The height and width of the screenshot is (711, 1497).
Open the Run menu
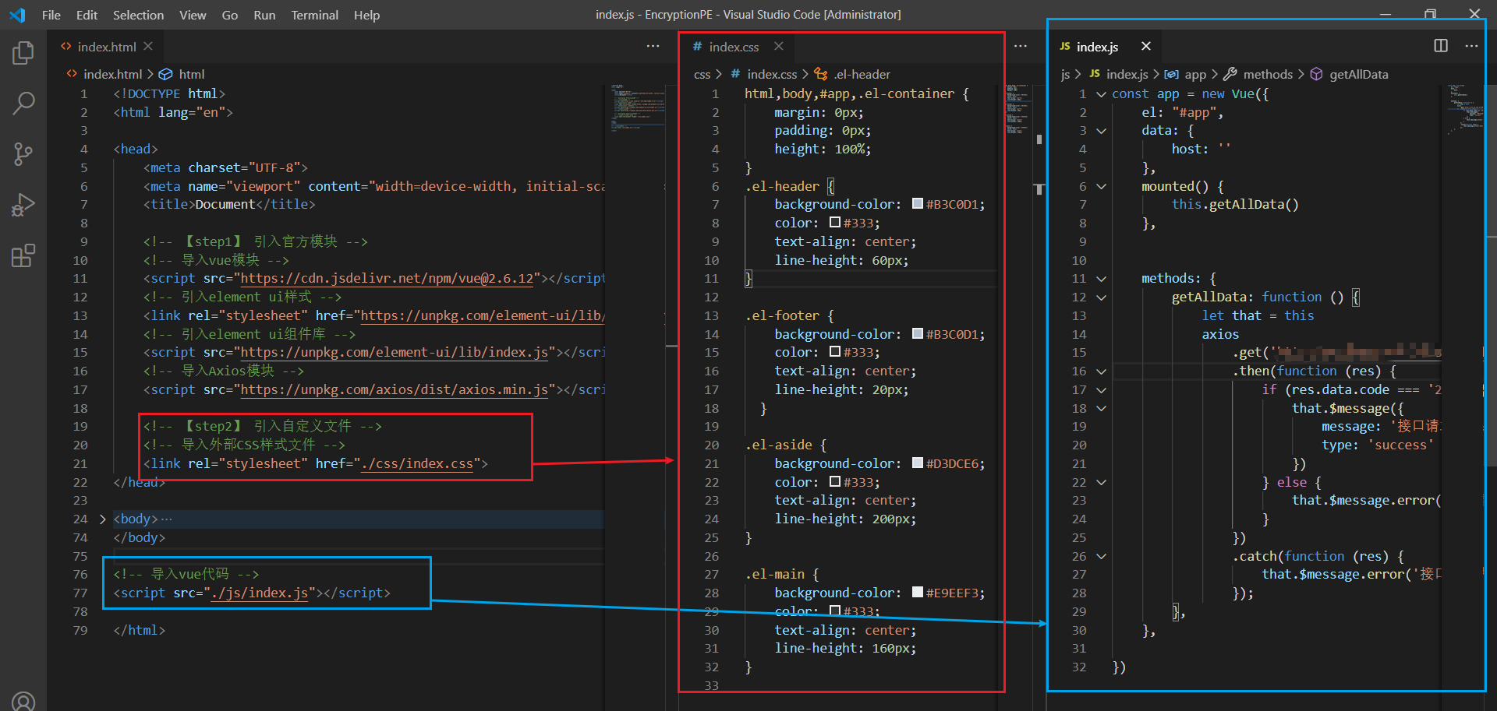pos(264,15)
